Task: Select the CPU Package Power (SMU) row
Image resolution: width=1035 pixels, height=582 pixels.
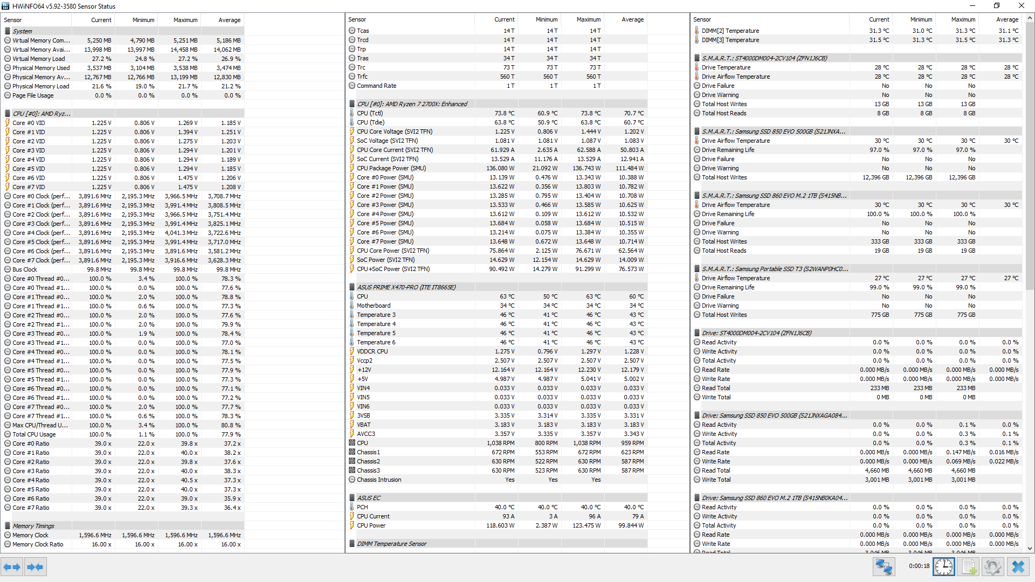Action: point(391,168)
